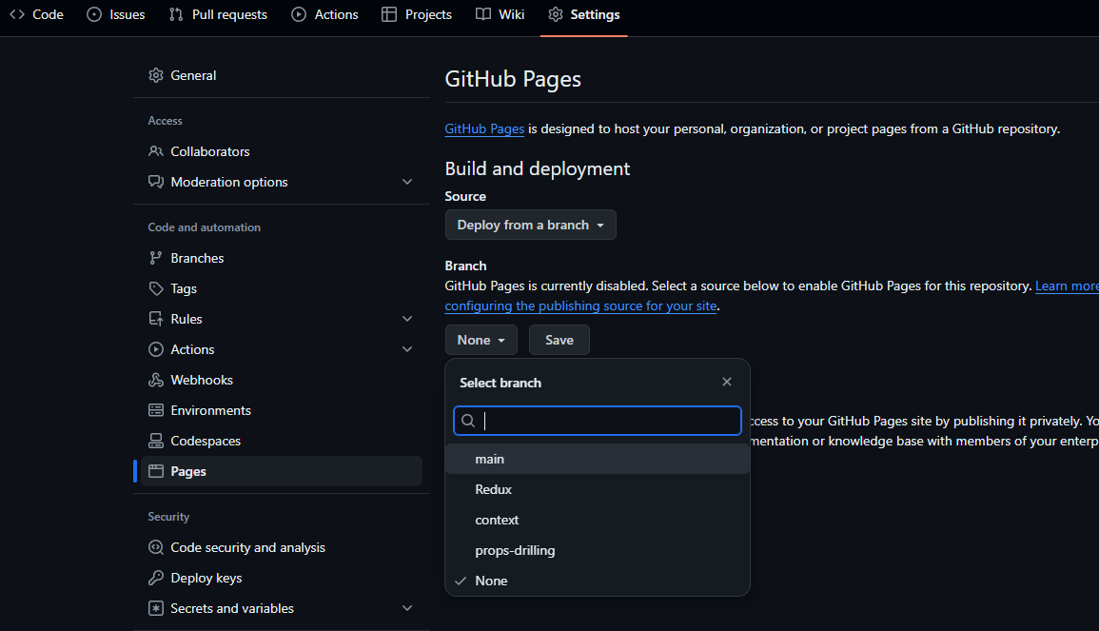
Task: Click the Moderation options comment icon
Action: (156, 182)
